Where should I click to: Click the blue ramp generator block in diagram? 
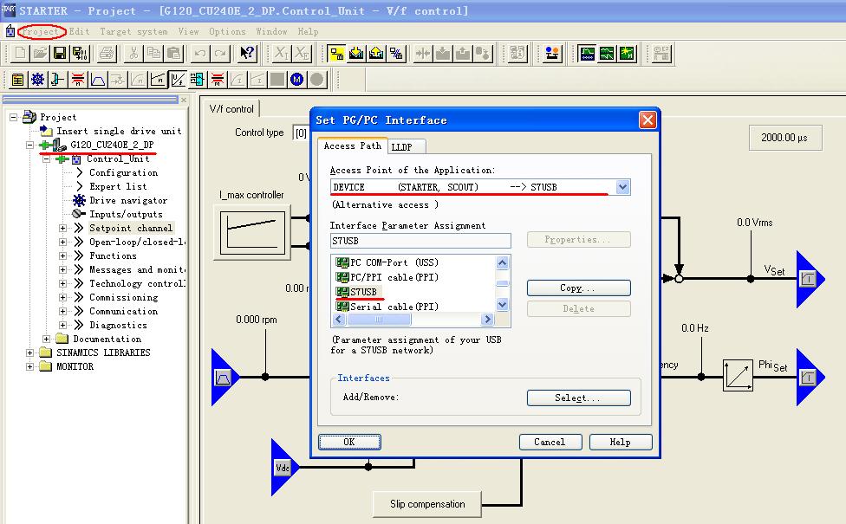pyautogui.click(x=224, y=378)
